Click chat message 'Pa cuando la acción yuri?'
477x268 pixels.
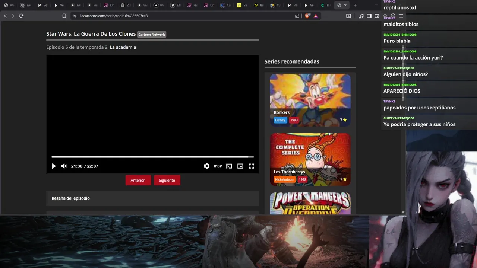(x=413, y=58)
